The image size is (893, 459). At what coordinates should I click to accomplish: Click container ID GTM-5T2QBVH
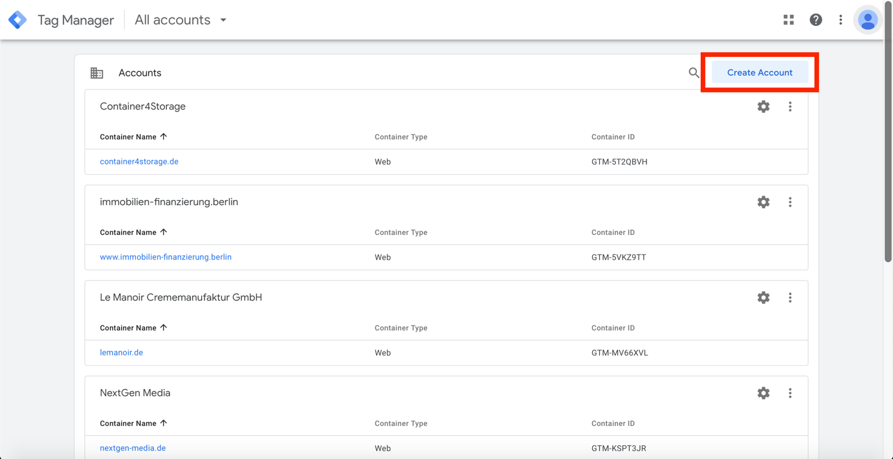(x=619, y=162)
